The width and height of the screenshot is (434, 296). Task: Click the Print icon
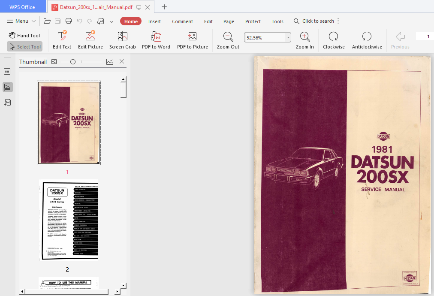coord(69,21)
